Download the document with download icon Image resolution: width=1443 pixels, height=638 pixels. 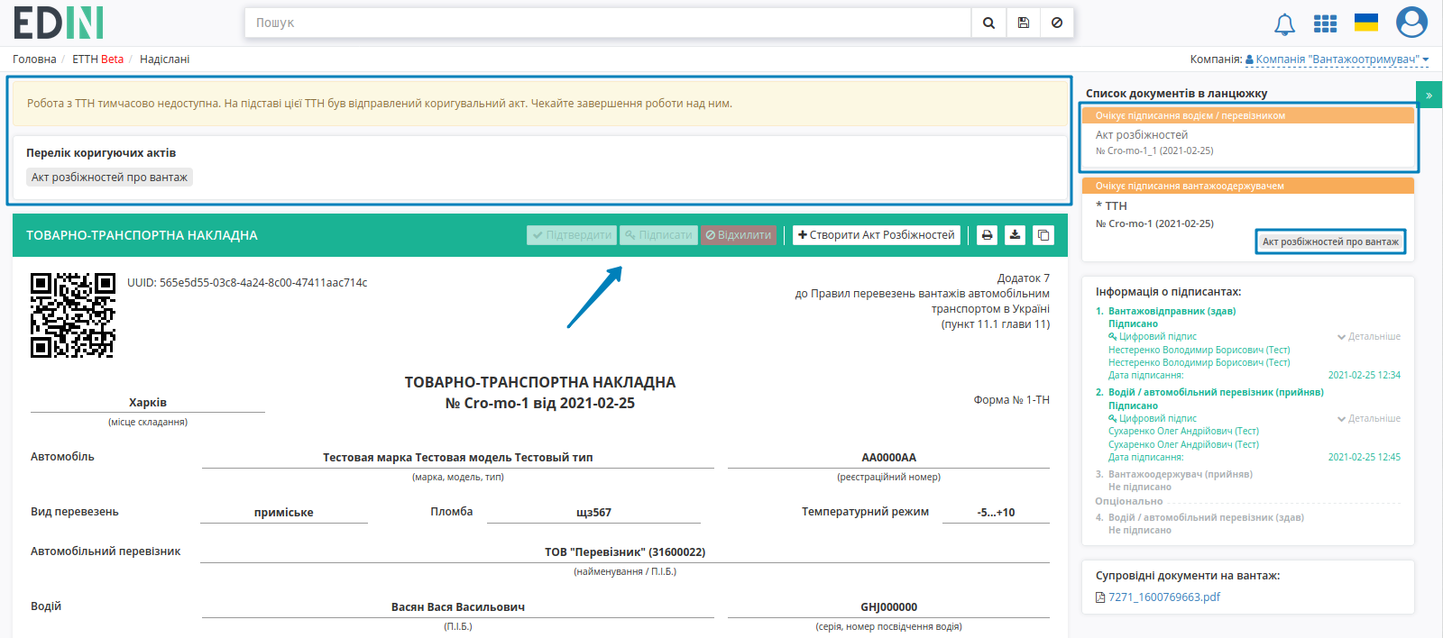[1015, 235]
